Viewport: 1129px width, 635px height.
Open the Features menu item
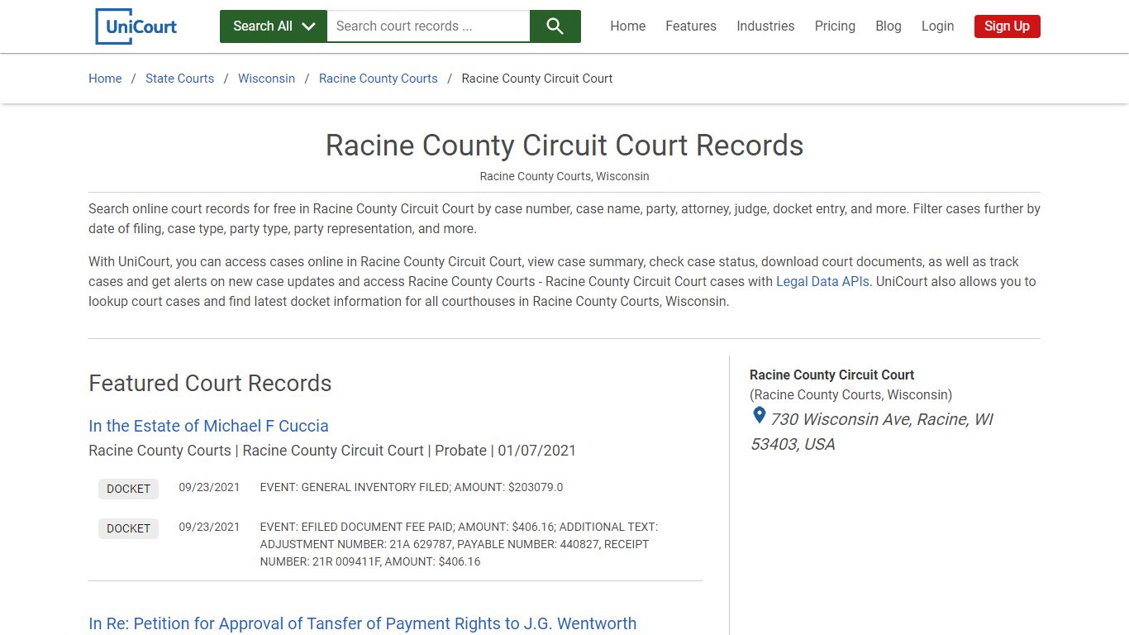point(691,26)
